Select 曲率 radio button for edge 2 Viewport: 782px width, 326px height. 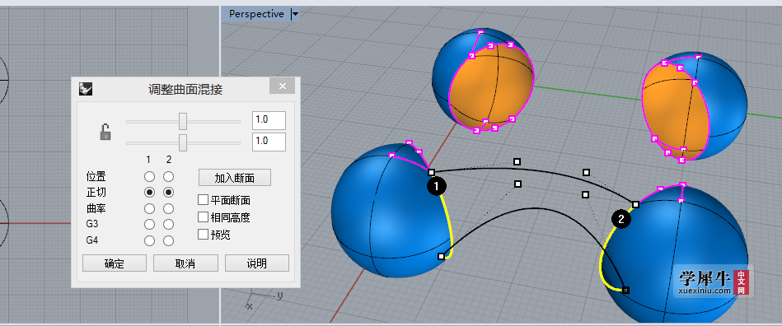click(169, 208)
